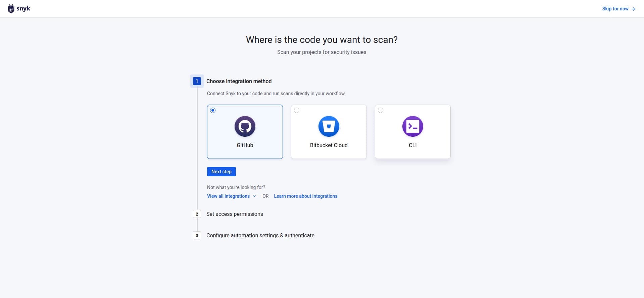The image size is (644, 298).
Task: Click the GitHub octocat icon
Action: 245,126
